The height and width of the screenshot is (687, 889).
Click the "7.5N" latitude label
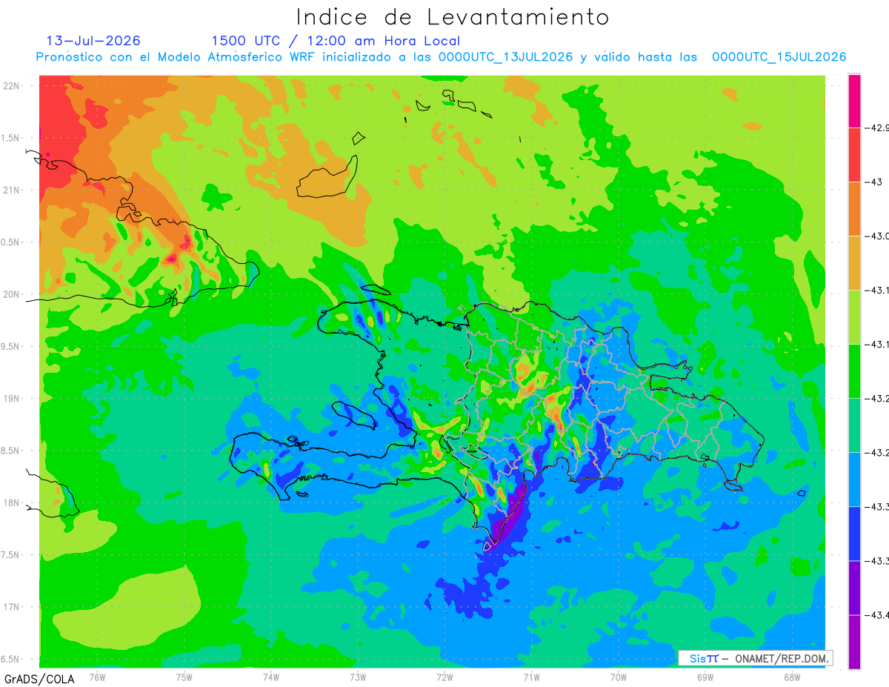tap(10, 555)
